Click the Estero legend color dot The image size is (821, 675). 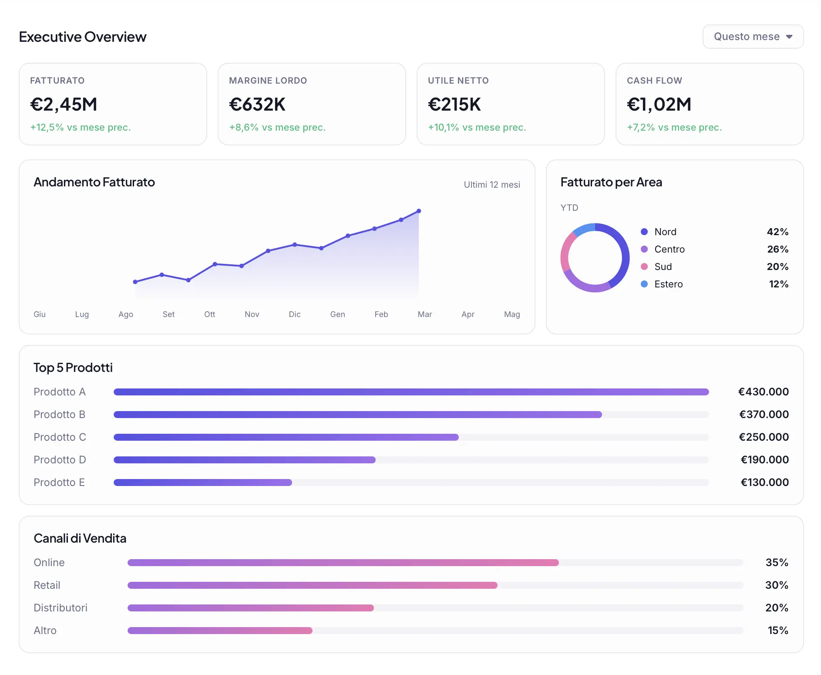(644, 284)
